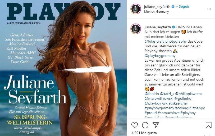Image resolution: width=215 pixels, height=136 pixels.
Task: Save the post with the bookmark icon
Action: (208, 125)
